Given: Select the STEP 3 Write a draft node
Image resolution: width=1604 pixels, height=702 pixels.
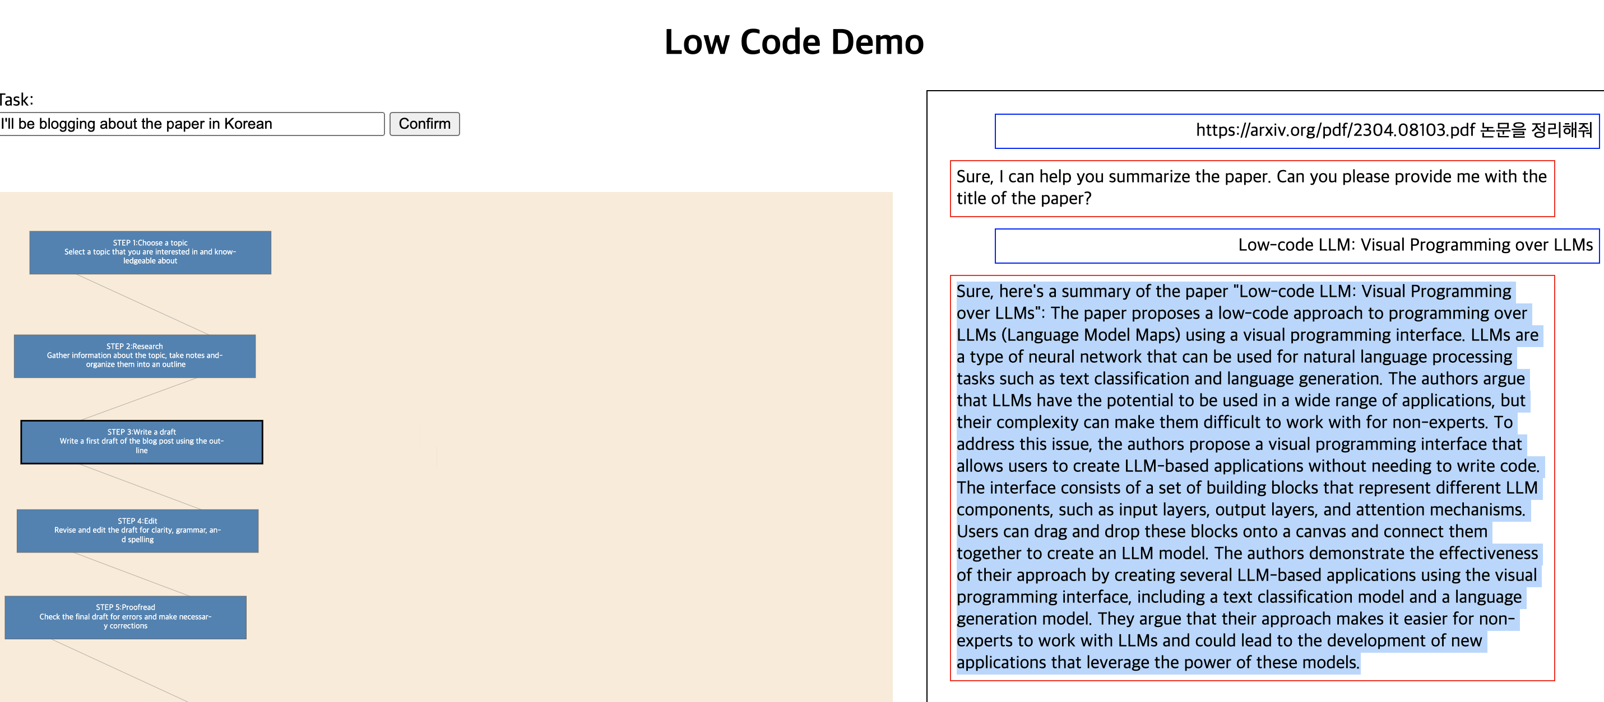Looking at the screenshot, I should (x=141, y=442).
